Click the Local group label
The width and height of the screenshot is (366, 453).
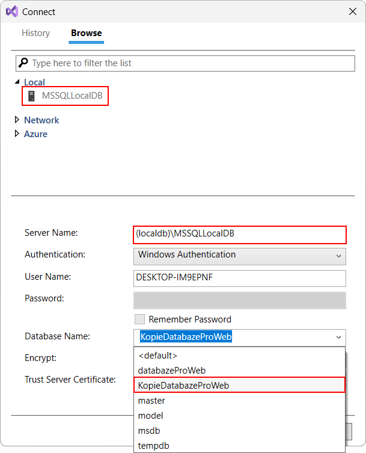coord(34,82)
